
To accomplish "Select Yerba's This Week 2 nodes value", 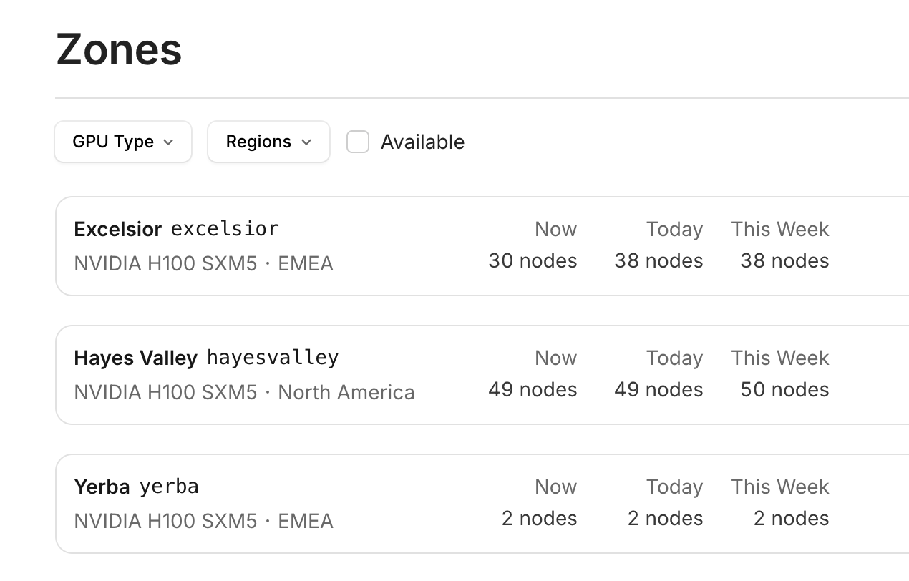I will pos(791,518).
